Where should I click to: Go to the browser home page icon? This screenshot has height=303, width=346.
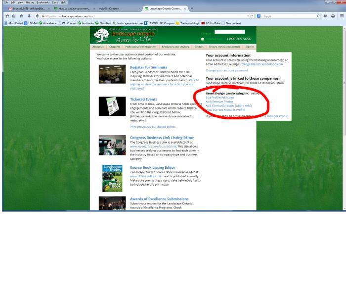21,16
